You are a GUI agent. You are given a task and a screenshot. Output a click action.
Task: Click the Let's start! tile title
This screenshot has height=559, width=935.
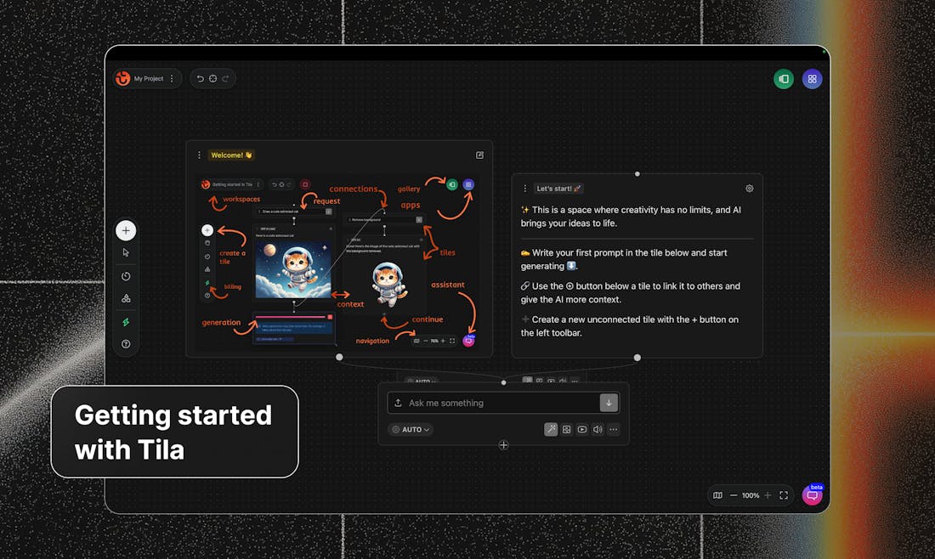pos(558,189)
